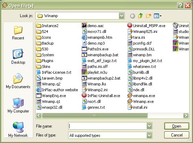Expand the Look in dropdown
Screen dimensions: 193x143
pos(121,16)
